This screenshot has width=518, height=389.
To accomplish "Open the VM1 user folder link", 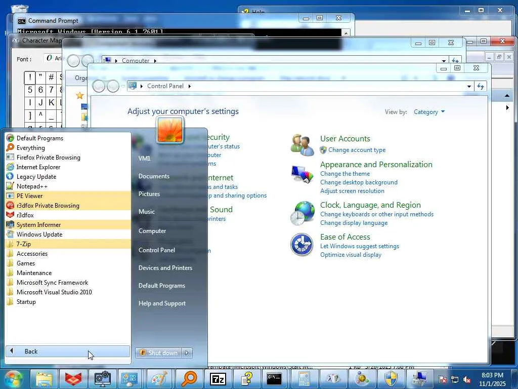I will (144, 159).
